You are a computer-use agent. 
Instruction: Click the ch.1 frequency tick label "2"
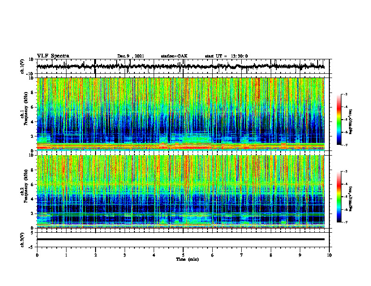pyautogui.click(x=32, y=136)
